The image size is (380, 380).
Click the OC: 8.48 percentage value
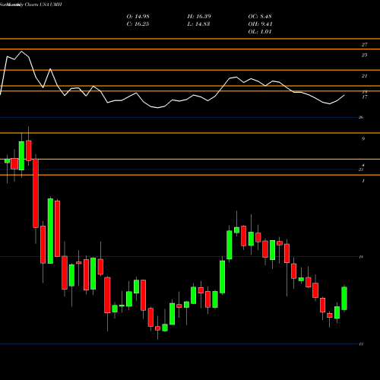tap(260, 17)
